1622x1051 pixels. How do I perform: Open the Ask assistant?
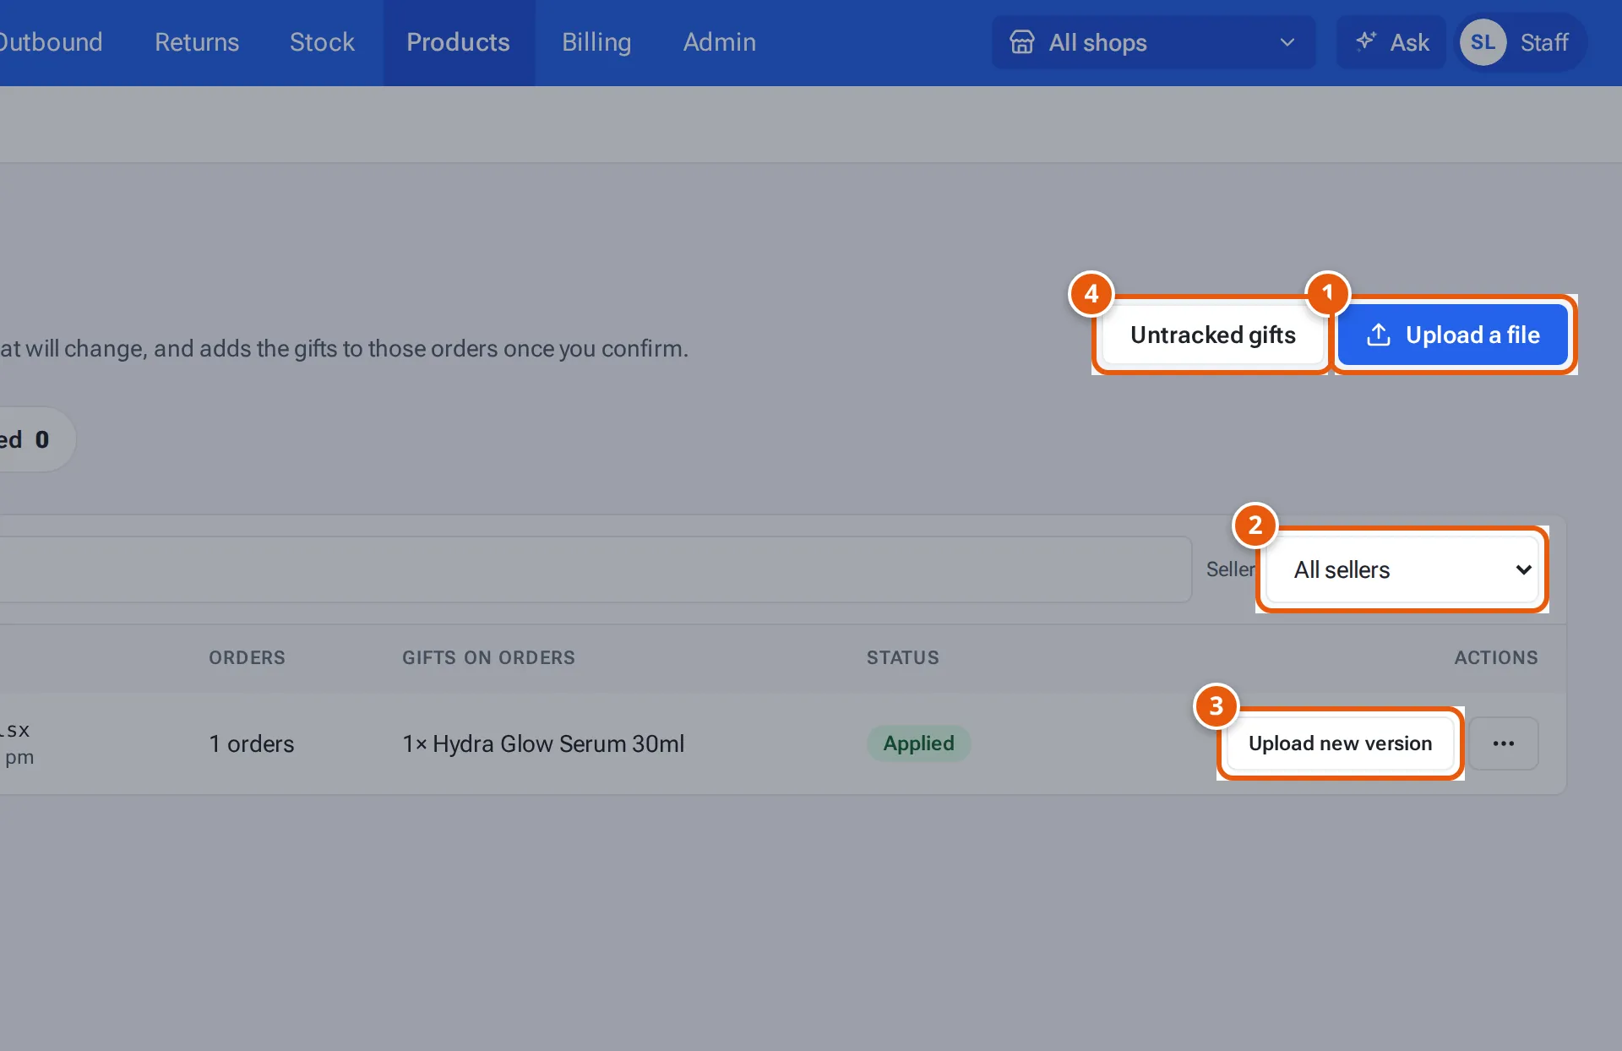[x=1391, y=42]
